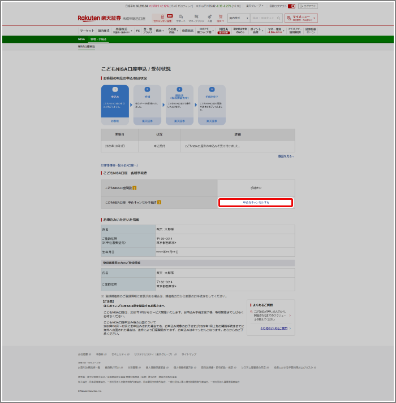Toggle the 自動ログアウト switch

click(x=291, y=6)
